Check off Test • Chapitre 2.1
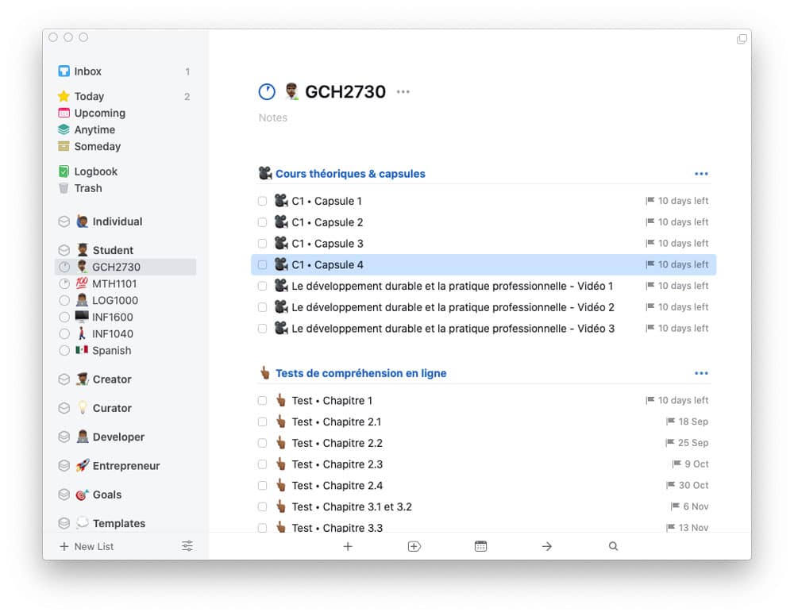794x616 pixels. tap(262, 422)
